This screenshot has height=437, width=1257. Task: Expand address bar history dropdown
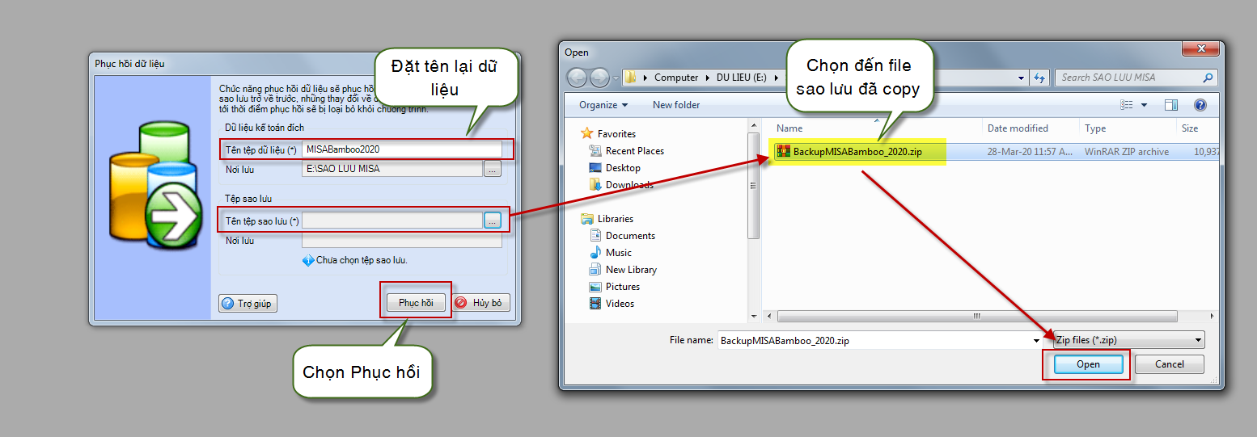tap(1022, 78)
